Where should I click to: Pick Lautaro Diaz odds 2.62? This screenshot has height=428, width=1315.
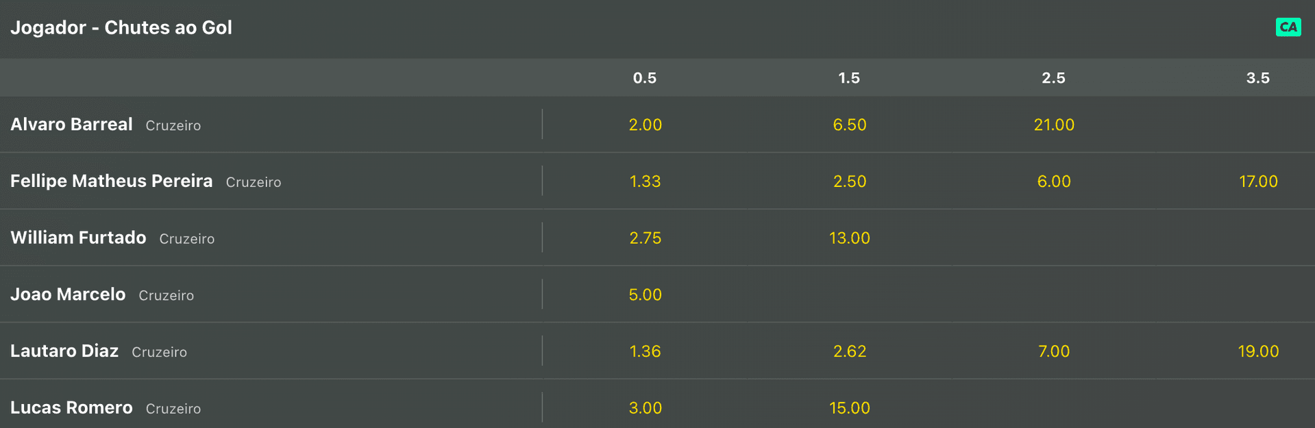point(850,351)
